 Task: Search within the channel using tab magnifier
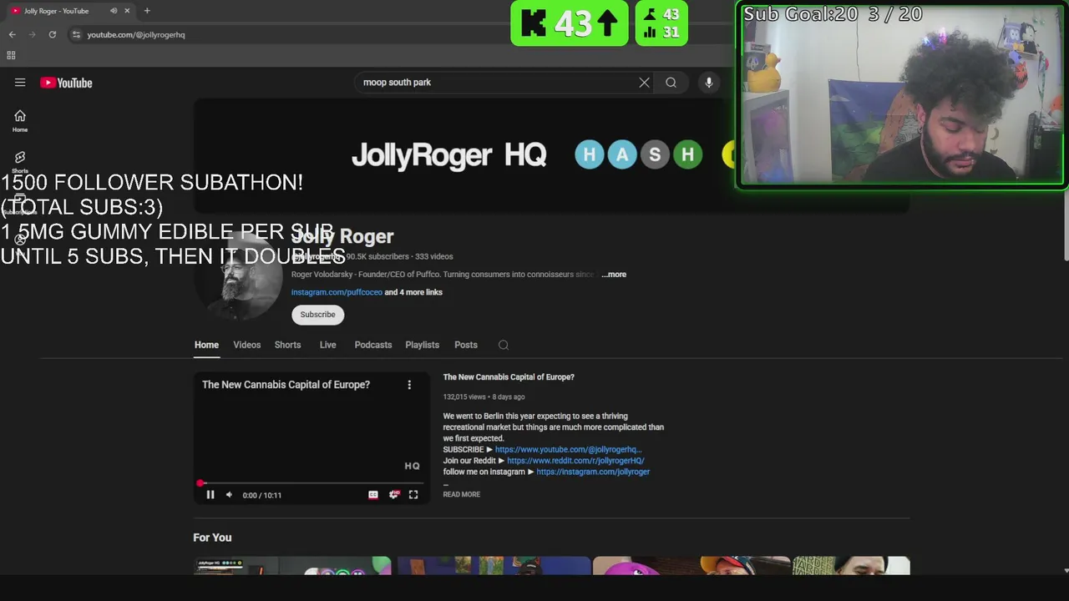503,345
